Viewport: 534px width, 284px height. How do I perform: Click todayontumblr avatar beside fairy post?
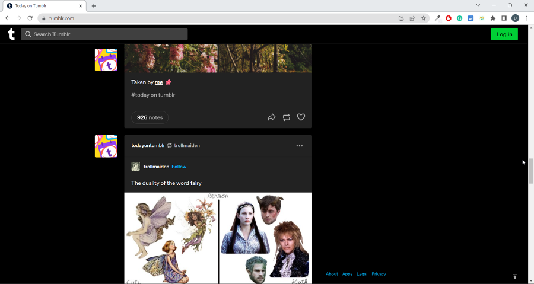106,146
